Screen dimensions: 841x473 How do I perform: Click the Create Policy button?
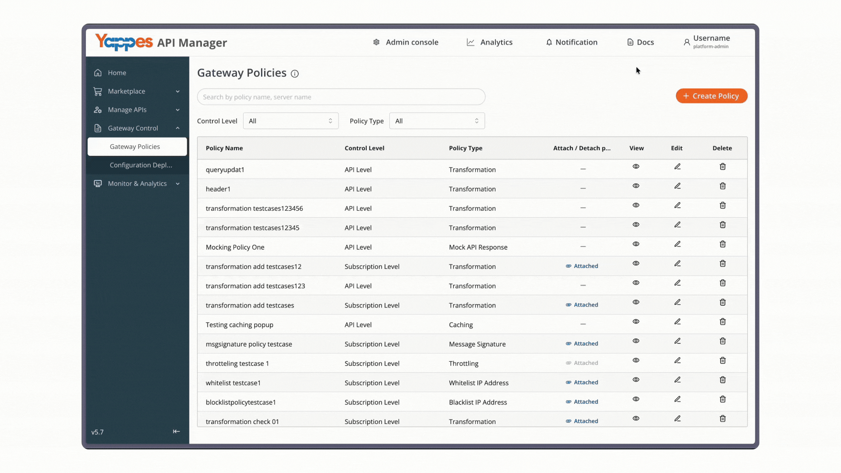[711, 96]
